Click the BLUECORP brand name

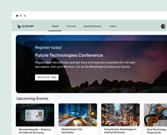[x=28, y=26]
